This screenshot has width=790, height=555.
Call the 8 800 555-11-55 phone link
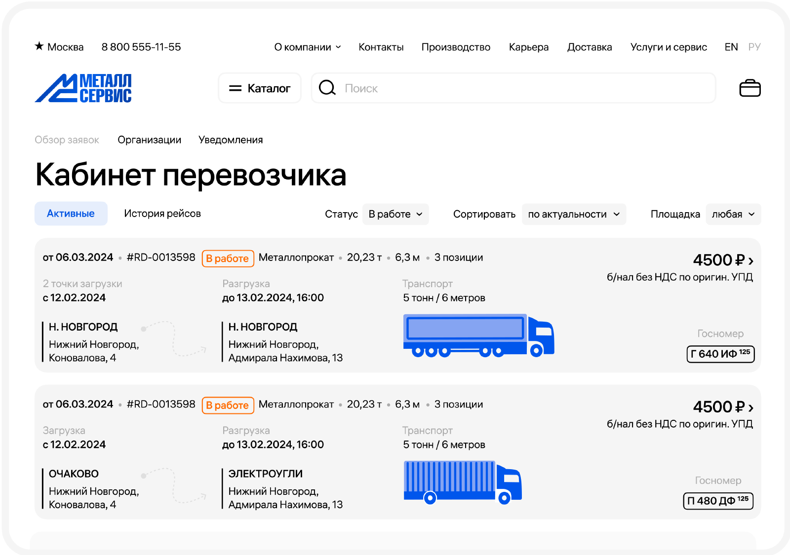(x=141, y=47)
